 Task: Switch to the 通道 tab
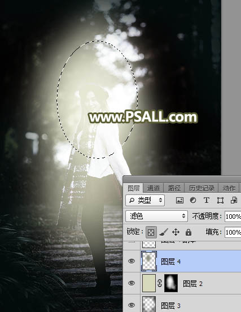[x=153, y=188]
